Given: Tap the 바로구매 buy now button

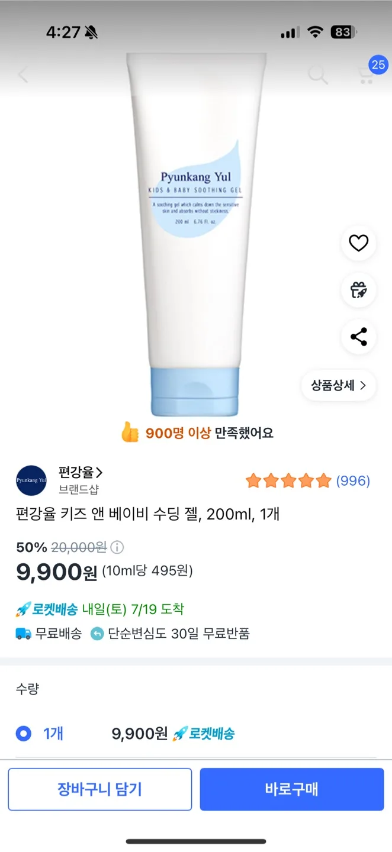Looking at the screenshot, I should coord(292,789).
